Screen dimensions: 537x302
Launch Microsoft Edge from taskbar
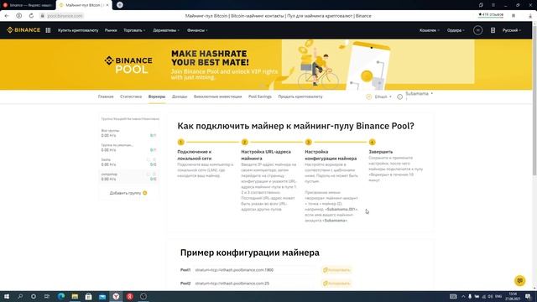(61, 296)
